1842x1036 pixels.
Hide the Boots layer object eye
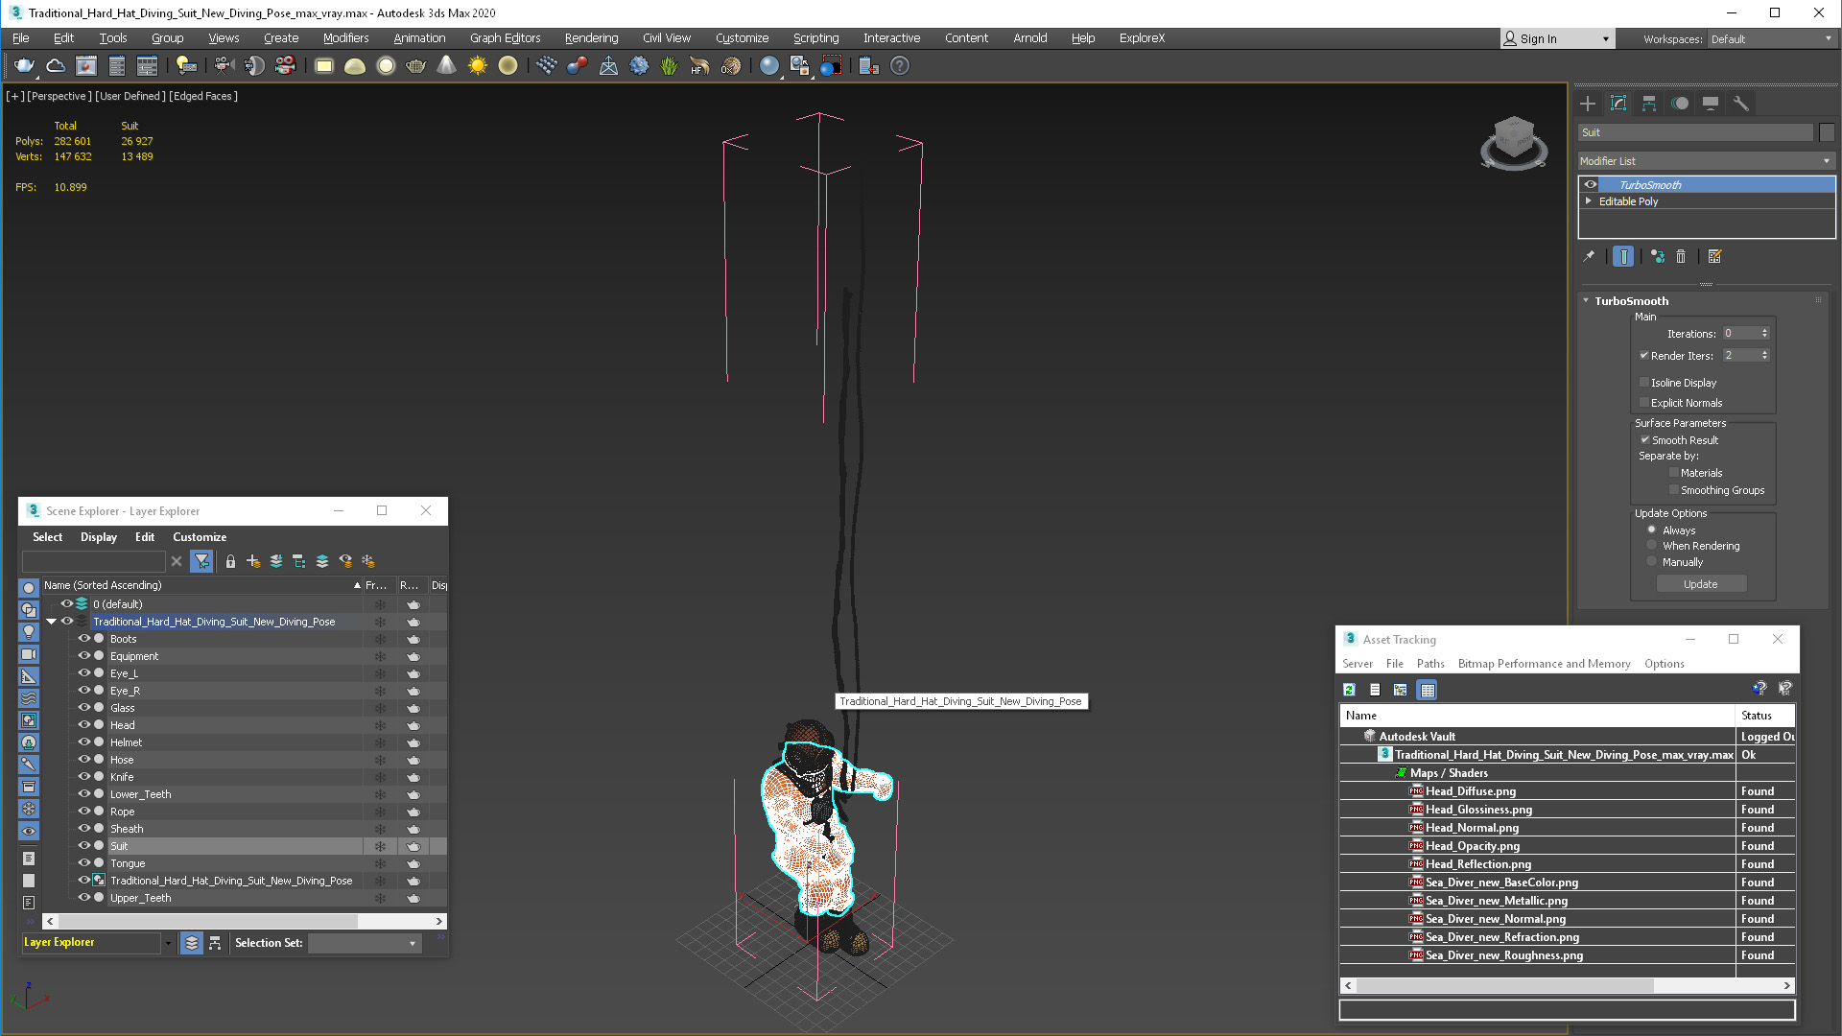84,638
